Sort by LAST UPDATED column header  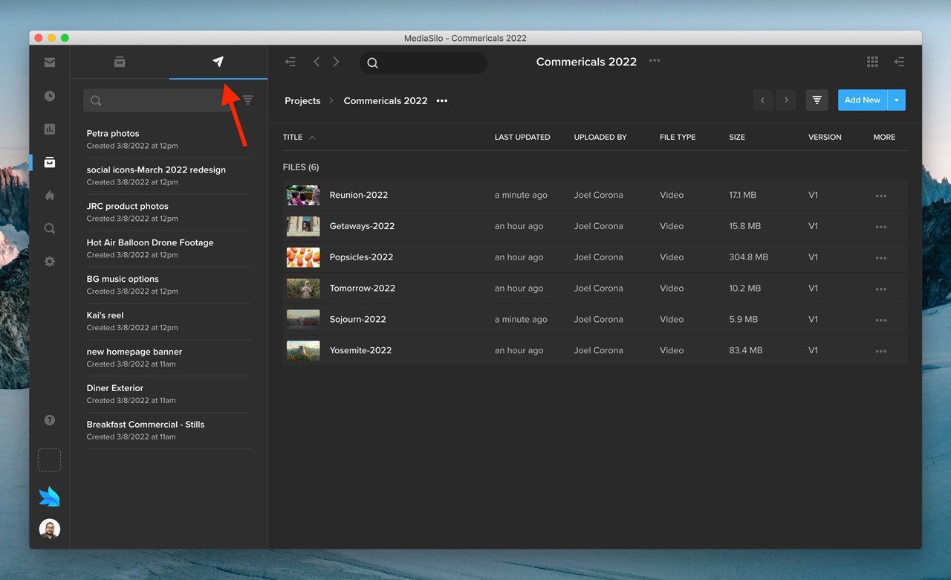(x=522, y=138)
